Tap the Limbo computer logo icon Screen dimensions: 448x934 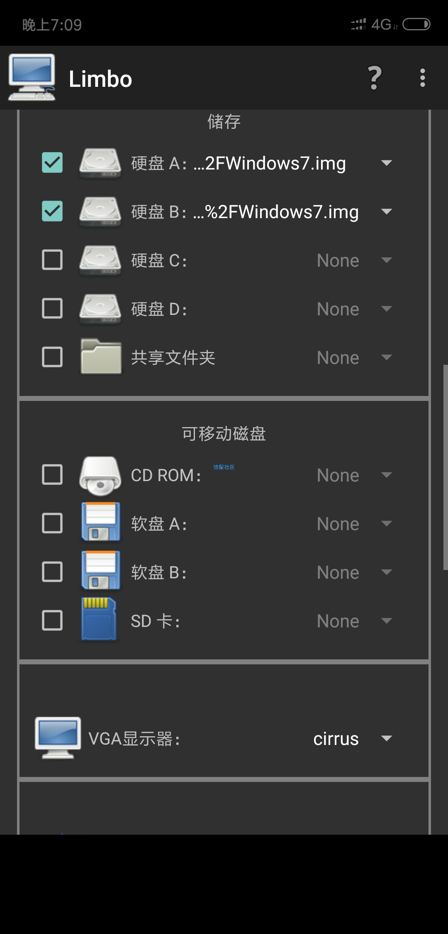32,78
